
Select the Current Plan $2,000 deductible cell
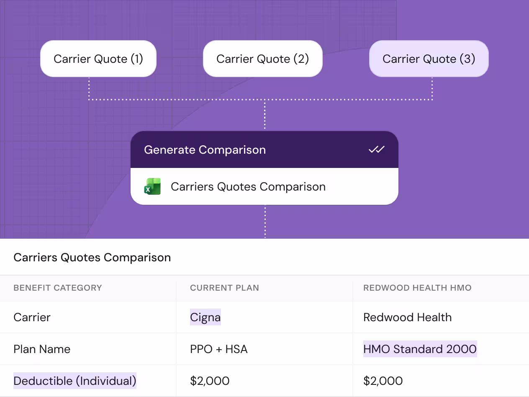click(x=210, y=381)
